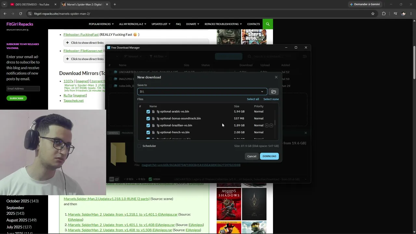The width and height of the screenshot is (416, 234).
Task: Click Select all files link
Action: tap(253, 99)
